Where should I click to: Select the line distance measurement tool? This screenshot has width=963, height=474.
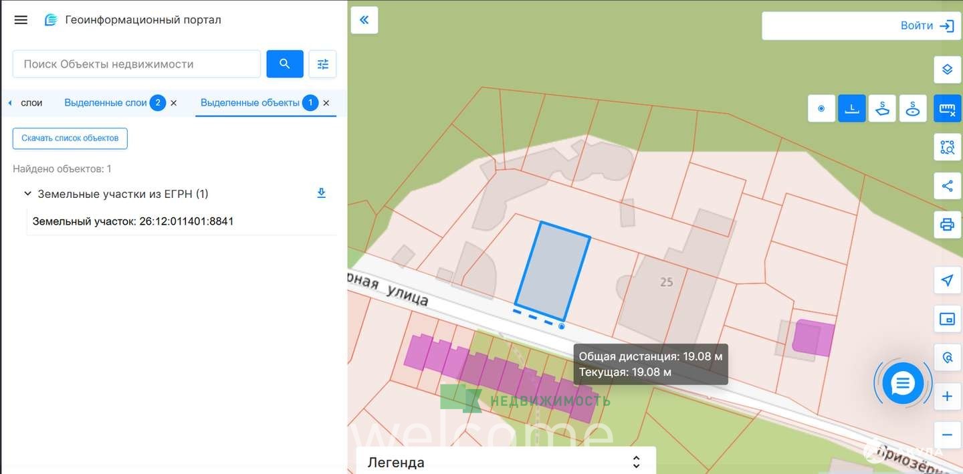tap(851, 108)
